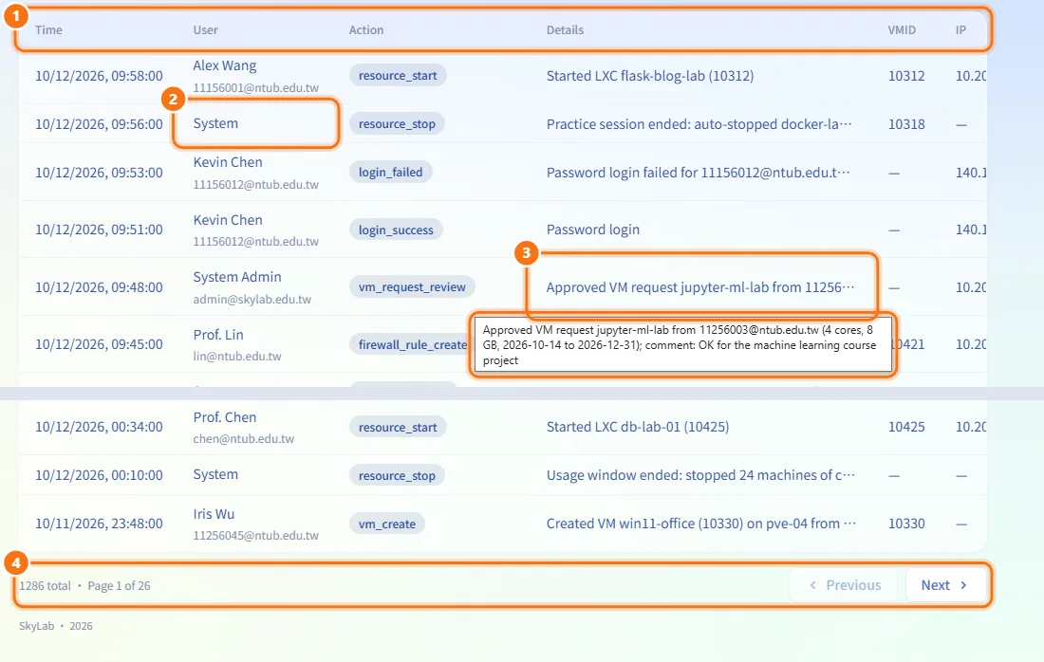Image resolution: width=1044 pixels, height=662 pixels.
Task: Click the user System Admin
Action: coord(237,277)
